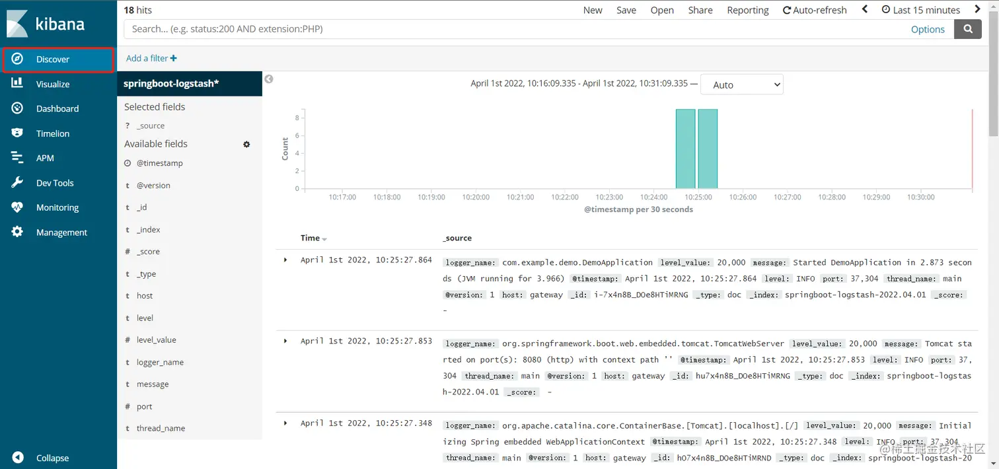Click the _source column header
This screenshot has width=999, height=469.
point(457,238)
